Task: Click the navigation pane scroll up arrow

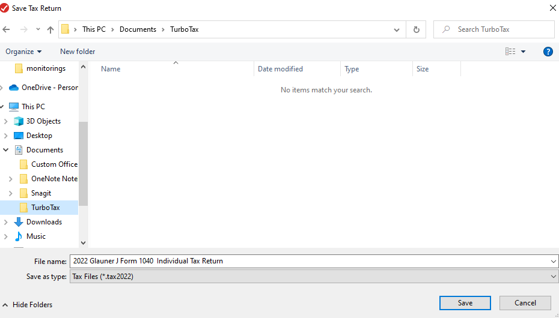Action: 83,67
